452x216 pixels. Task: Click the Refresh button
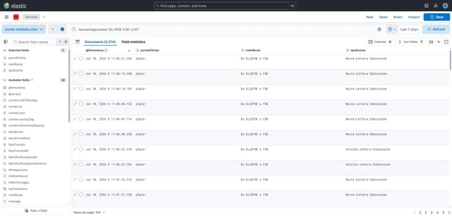click(x=436, y=29)
